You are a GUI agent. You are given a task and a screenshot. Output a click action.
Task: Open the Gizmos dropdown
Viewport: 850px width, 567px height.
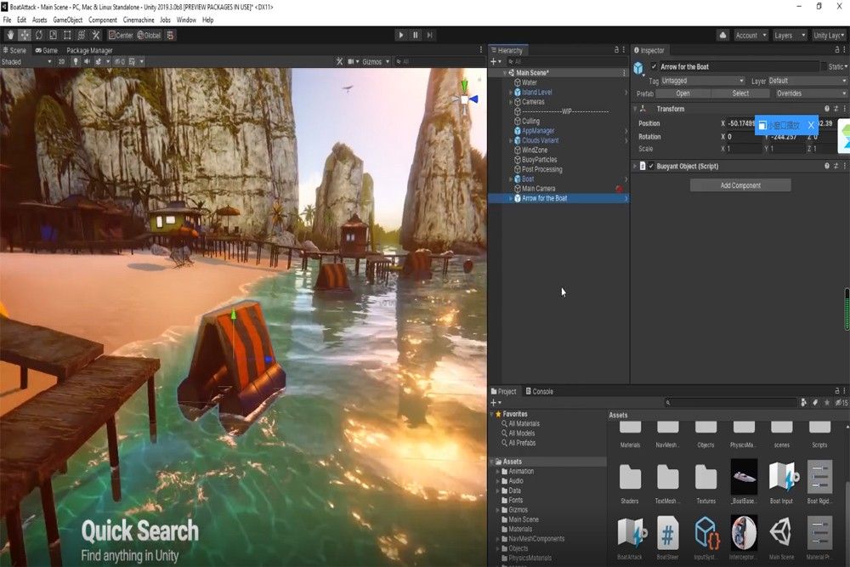point(376,62)
